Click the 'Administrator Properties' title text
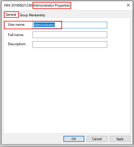This screenshot has width=134, height=147. (51, 5)
